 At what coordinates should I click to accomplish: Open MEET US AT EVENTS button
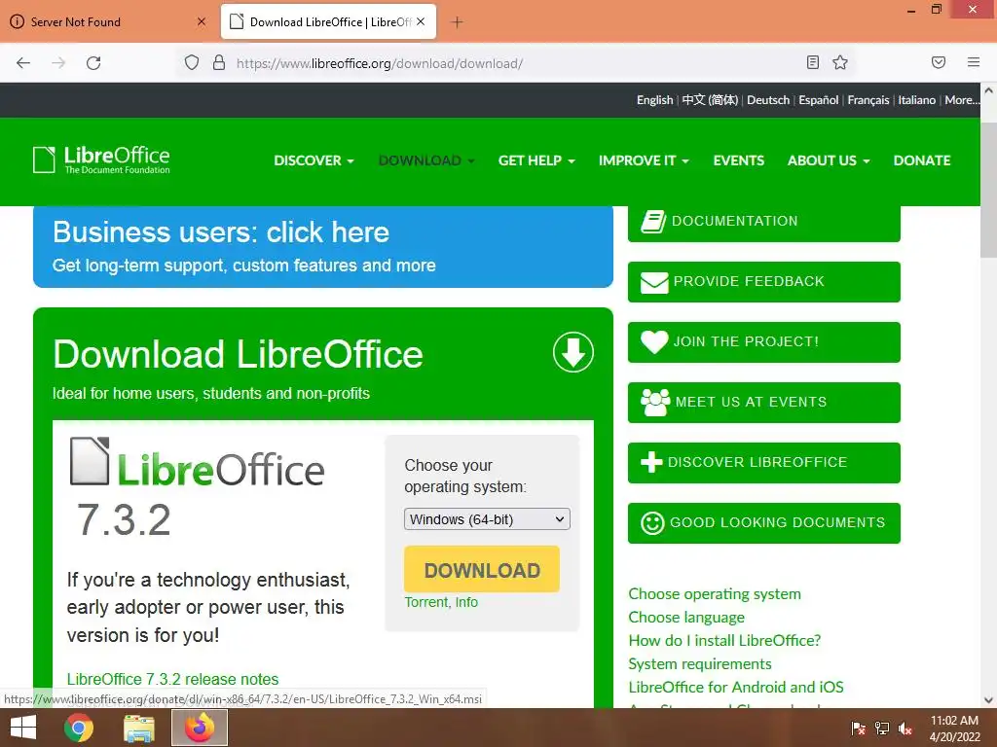coord(763,402)
